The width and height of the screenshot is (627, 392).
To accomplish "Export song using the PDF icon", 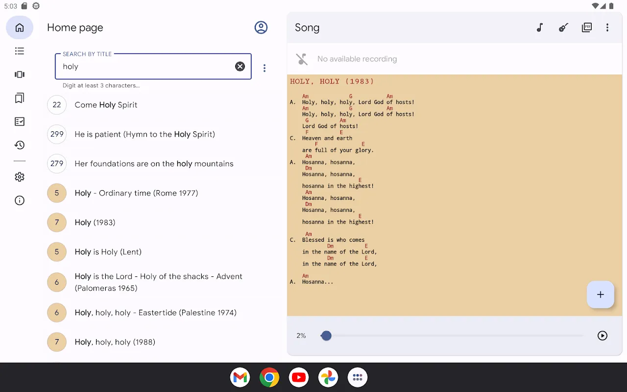I will coord(586,27).
